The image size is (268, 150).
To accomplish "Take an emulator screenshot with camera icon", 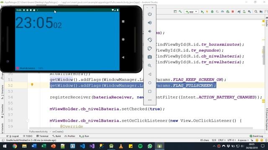I will 150,57.
